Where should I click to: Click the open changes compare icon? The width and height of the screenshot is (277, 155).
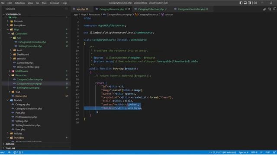click(270, 9)
